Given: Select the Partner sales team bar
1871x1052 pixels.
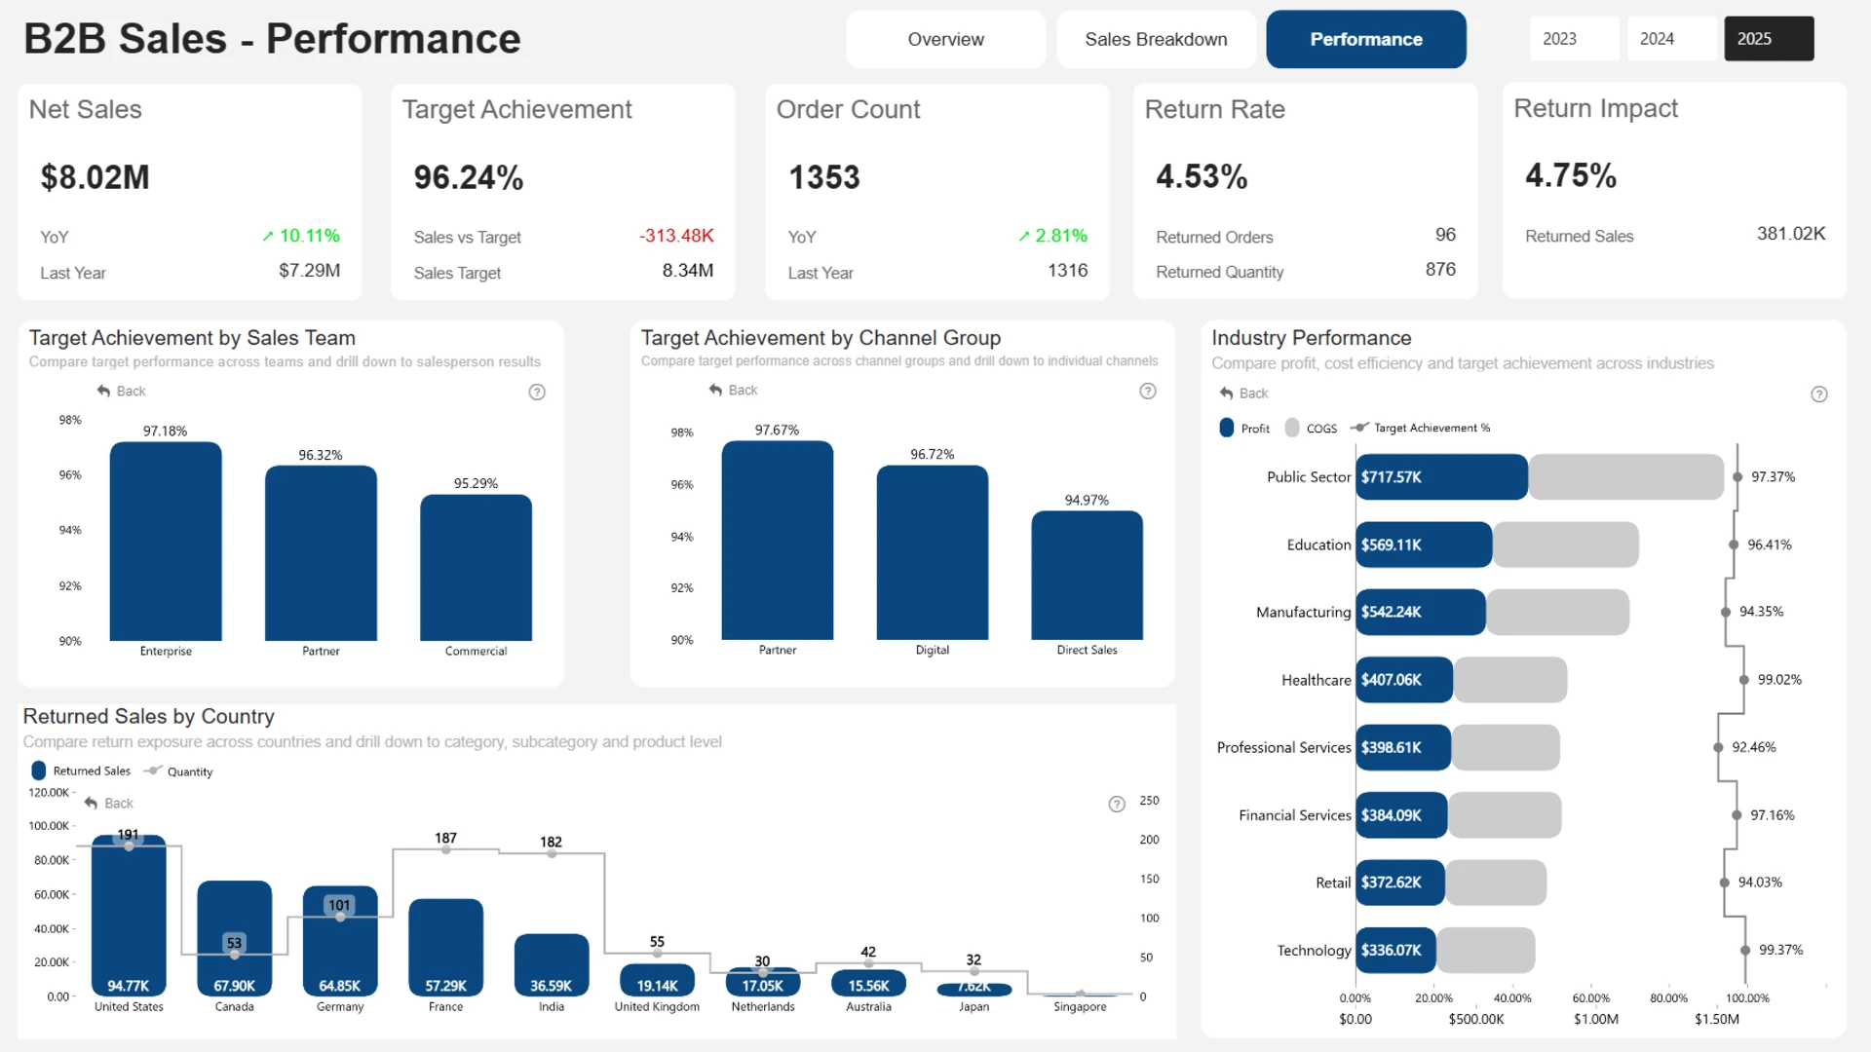Looking at the screenshot, I should point(321,553).
